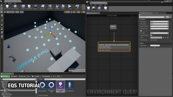
Task: Expand the Points Per Ring property
Action: (x=139, y=29)
